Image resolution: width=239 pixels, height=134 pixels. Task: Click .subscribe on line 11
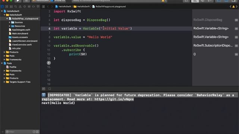71,50
